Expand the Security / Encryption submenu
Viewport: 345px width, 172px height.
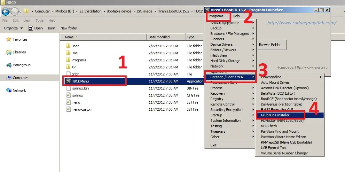(x=230, y=110)
